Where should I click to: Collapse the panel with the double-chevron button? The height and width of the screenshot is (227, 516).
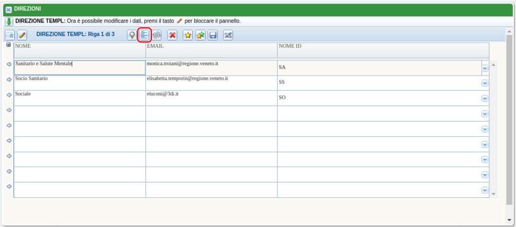pos(10,35)
